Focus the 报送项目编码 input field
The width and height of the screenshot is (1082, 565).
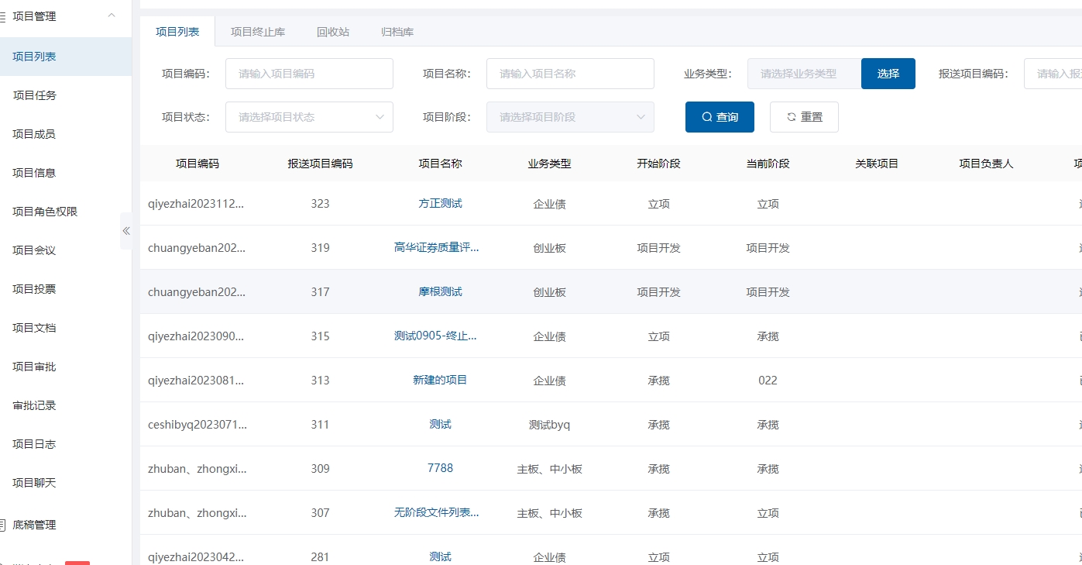click(1053, 74)
